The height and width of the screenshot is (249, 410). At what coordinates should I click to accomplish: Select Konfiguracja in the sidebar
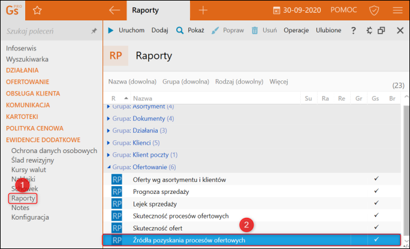pos(30,217)
